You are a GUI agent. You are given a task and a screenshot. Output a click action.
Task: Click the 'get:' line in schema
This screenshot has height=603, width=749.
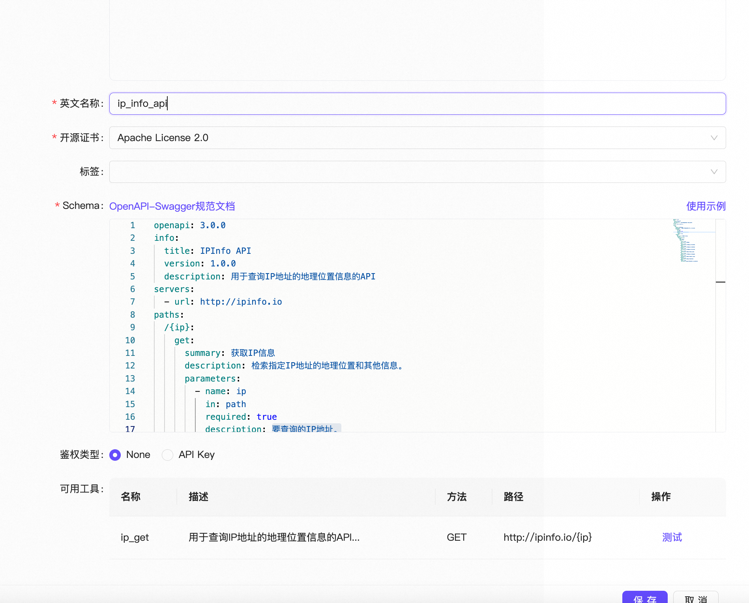tap(184, 341)
